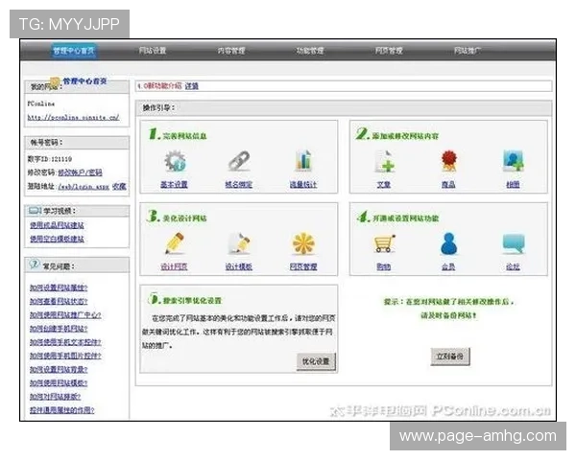Open the 论坛 speech bubble icon
Viewport: 576px width, 460px height.
click(x=514, y=243)
